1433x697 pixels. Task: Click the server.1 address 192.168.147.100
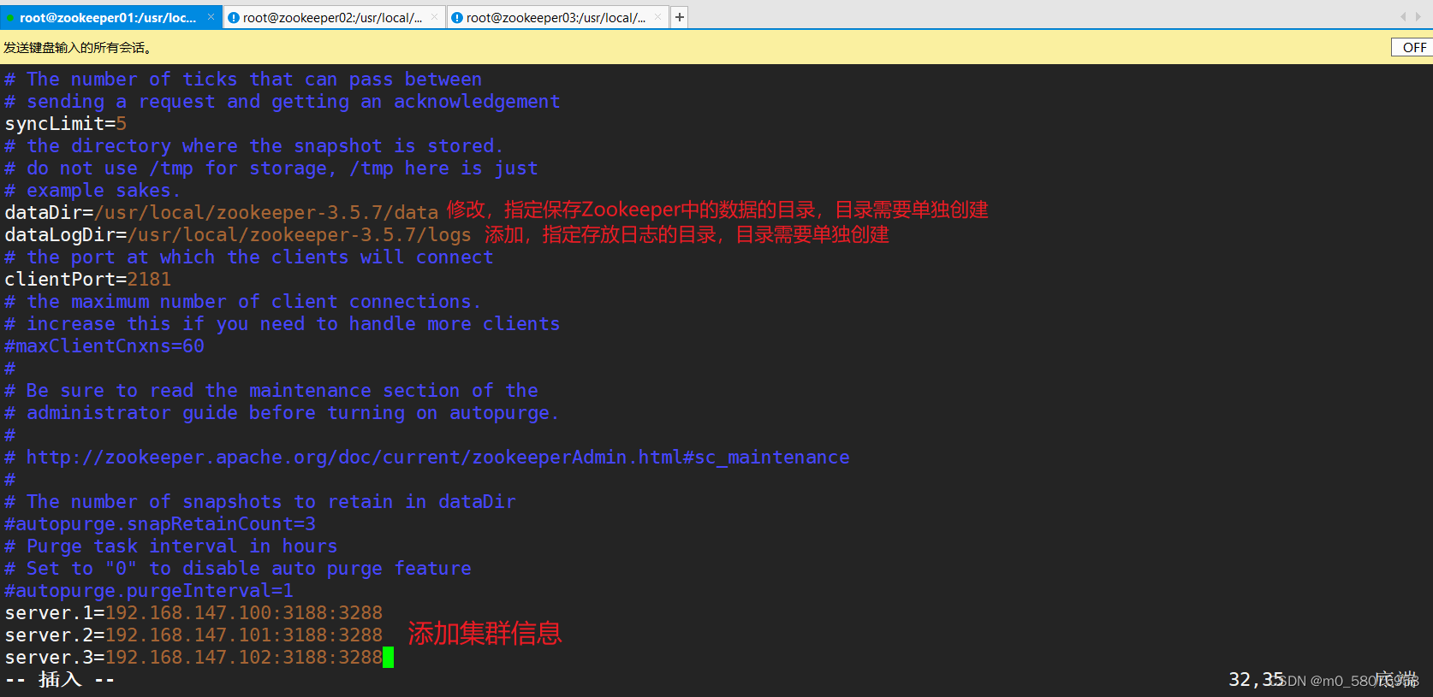(x=188, y=613)
